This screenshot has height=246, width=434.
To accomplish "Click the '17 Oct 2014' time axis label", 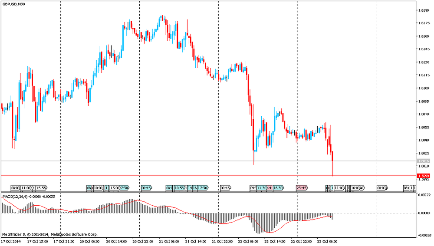I will click(x=11, y=241).
